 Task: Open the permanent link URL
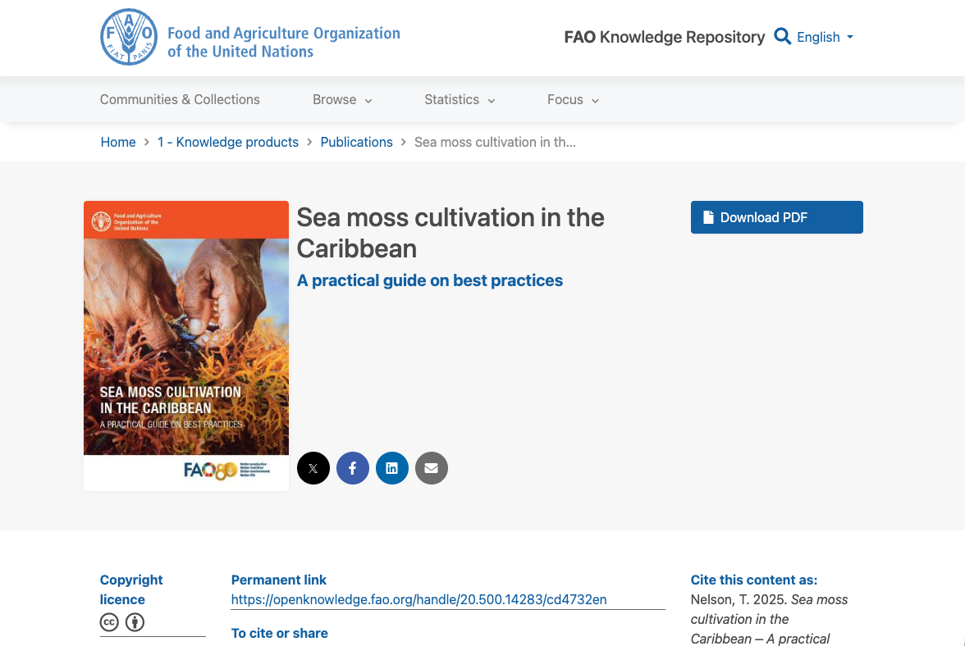tap(418, 599)
